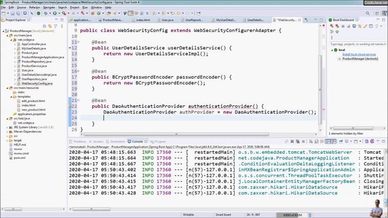
Task: Click the green plus icon in Boot Dashboard
Action: [337, 31]
